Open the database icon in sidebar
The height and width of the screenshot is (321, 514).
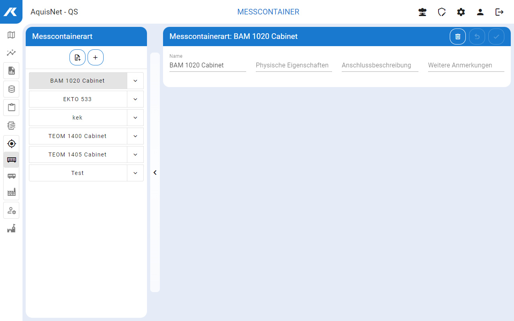pyautogui.click(x=11, y=89)
